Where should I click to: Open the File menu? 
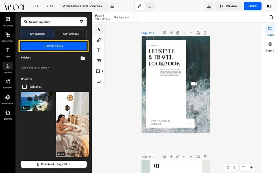click(35, 6)
